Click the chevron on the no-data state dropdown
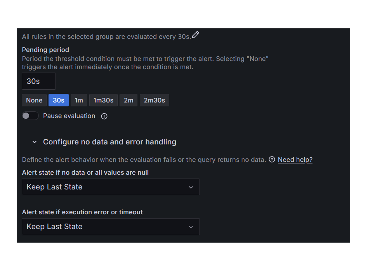This screenshot has height=276, width=387. click(x=191, y=187)
